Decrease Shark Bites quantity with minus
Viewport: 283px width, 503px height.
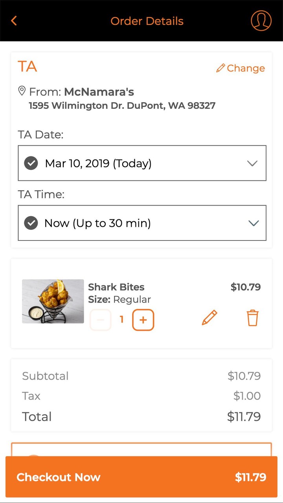click(x=101, y=320)
